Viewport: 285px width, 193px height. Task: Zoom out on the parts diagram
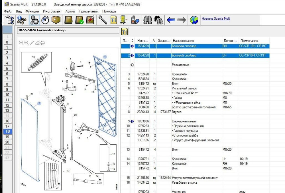coord(27,43)
